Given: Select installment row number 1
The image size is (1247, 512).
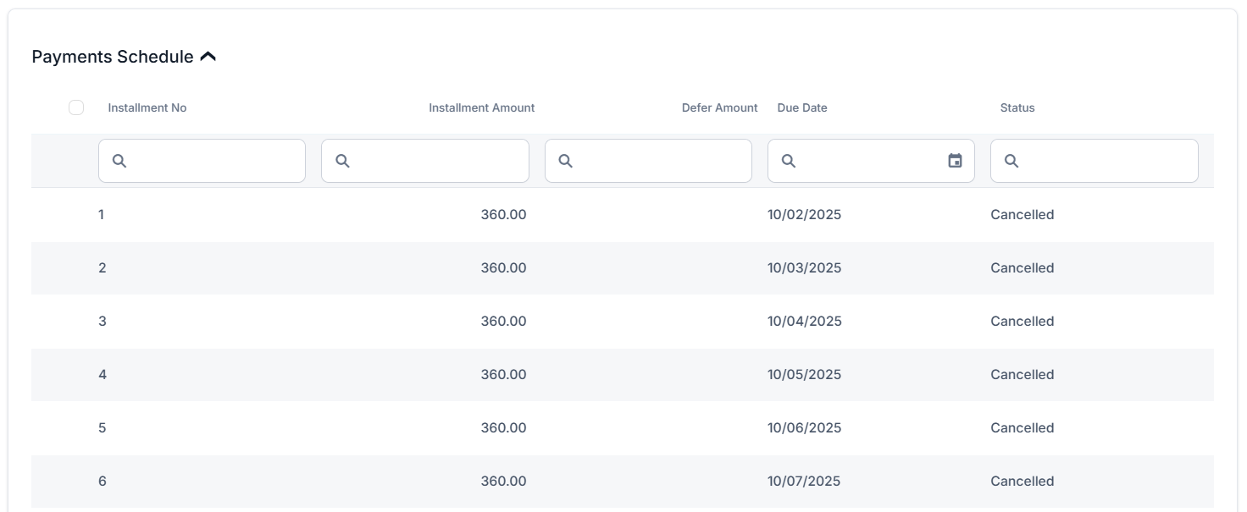Looking at the screenshot, I should (101, 215).
